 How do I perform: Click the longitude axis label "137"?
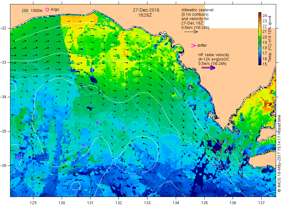[261, 203]
